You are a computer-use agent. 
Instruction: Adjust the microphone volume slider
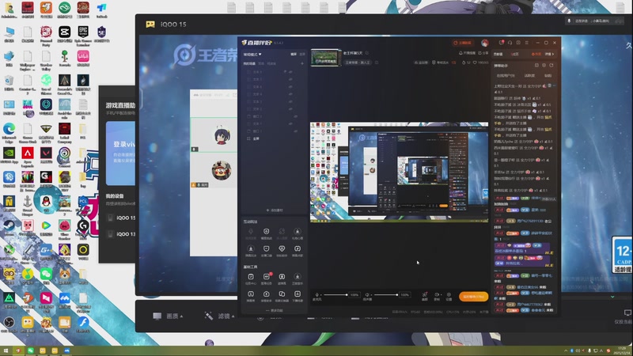[335, 295]
